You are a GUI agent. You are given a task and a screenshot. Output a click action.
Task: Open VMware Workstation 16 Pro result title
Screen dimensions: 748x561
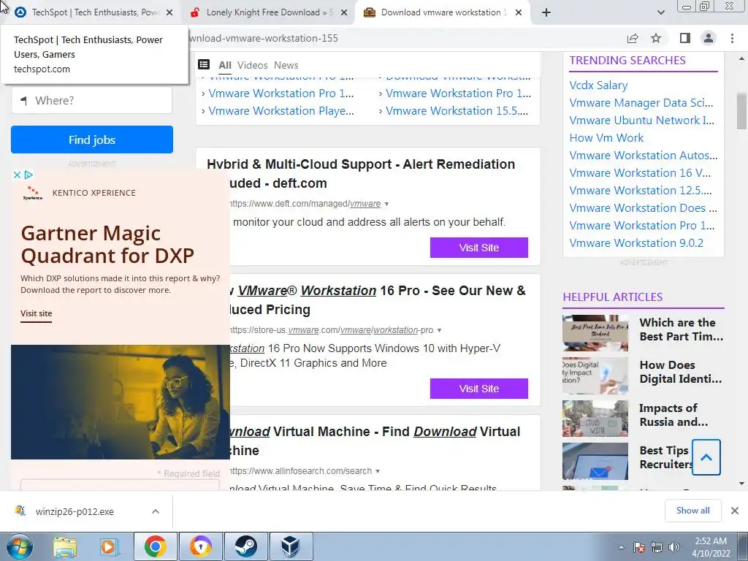point(377,300)
